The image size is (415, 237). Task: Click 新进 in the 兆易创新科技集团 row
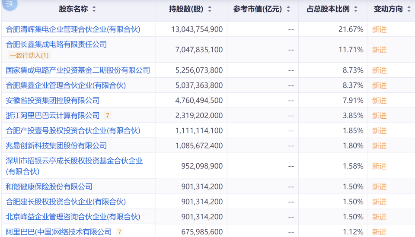379,145
